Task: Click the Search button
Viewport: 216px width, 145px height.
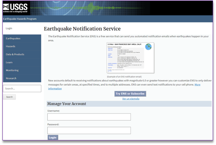Action: pyautogui.click(x=10, y=97)
